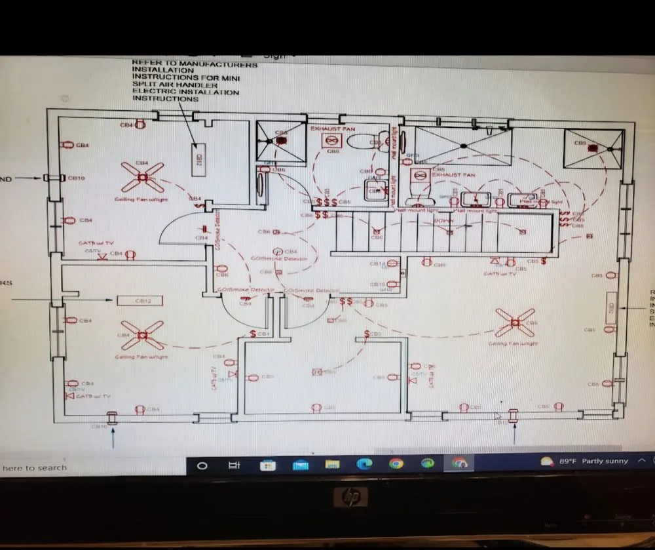This screenshot has height=550, width=655.
Task: Select the CB12 panel rectangle
Action: tap(143, 301)
